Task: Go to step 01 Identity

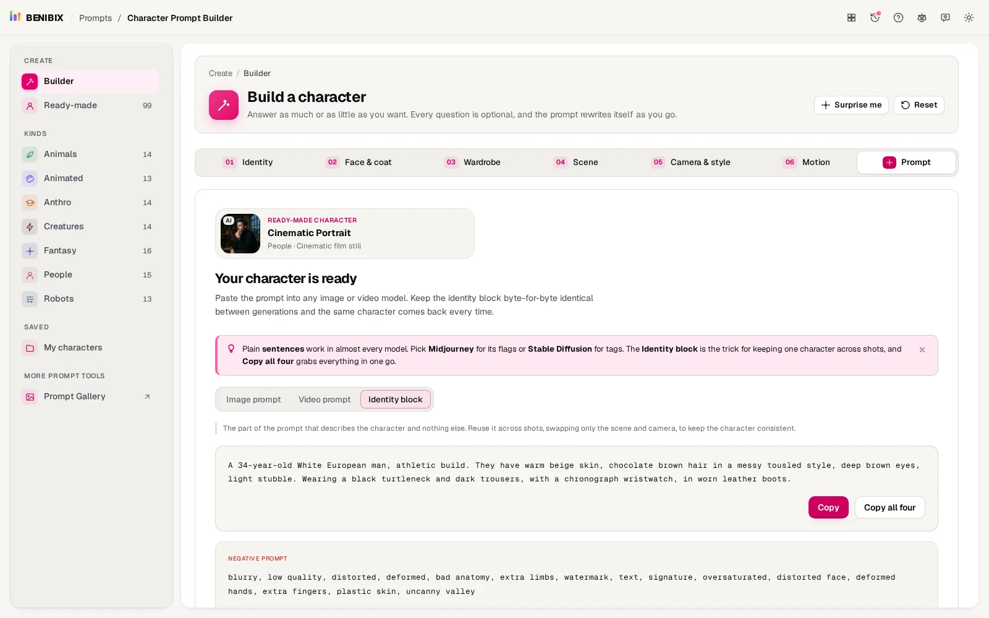Action: [248, 163]
